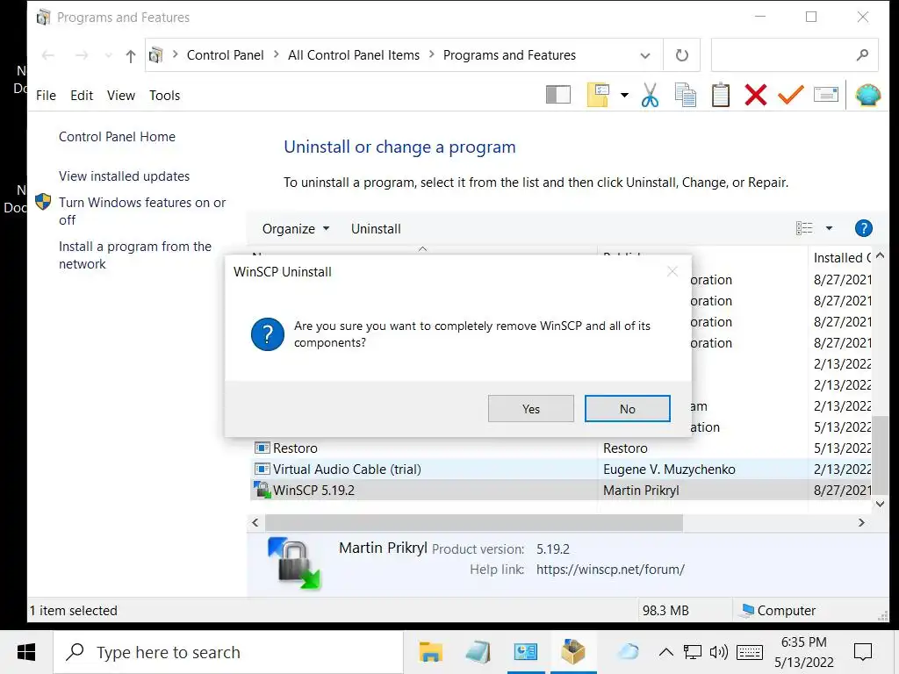Viewport: 899px width, 674px height.
Task: Click the network tray icon
Action: [692, 652]
